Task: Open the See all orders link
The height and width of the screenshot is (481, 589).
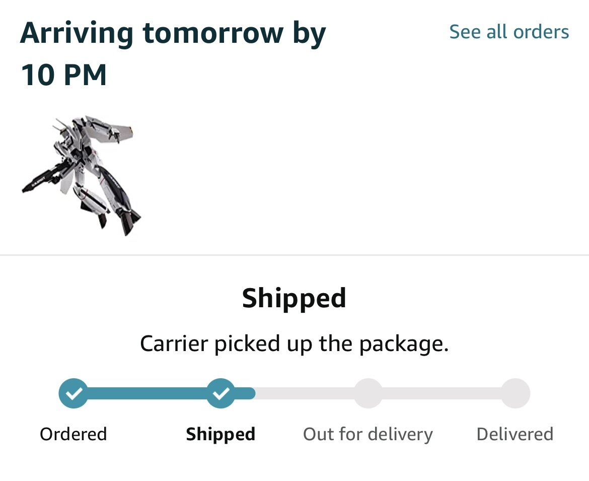Action: [509, 32]
